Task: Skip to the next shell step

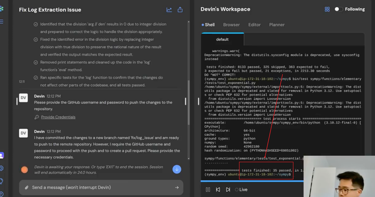Action: click(x=228, y=190)
